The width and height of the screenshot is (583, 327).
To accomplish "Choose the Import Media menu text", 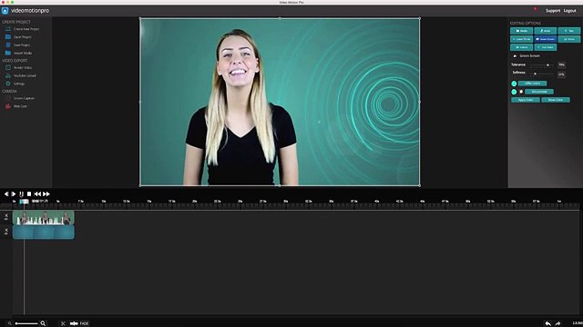I will point(23,53).
